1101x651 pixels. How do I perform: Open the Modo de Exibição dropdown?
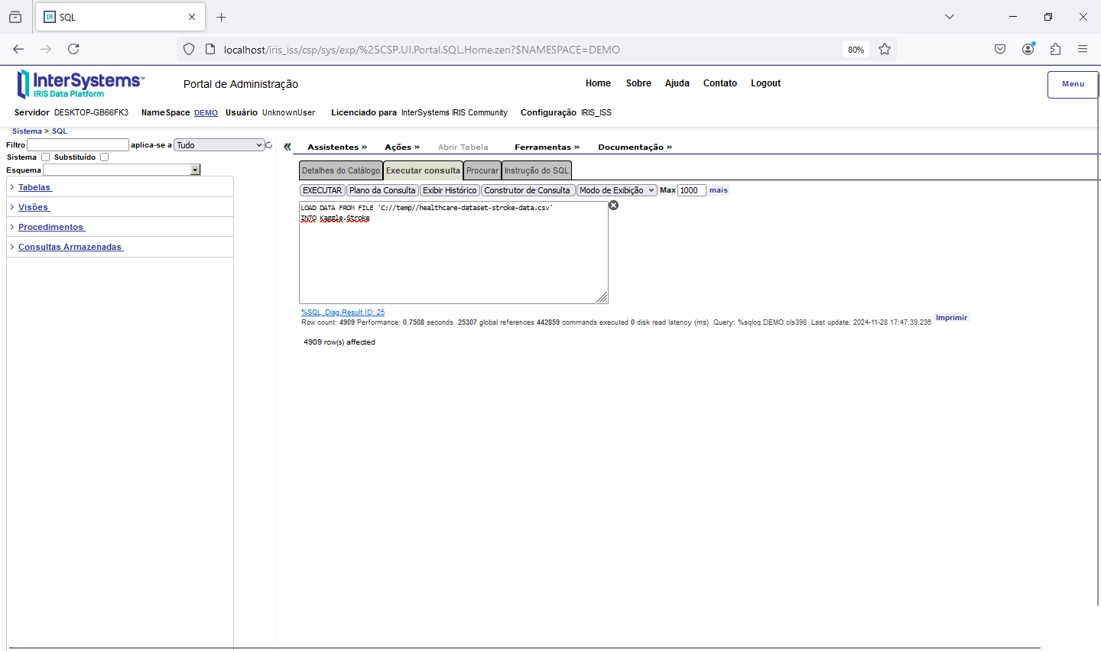click(616, 190)
